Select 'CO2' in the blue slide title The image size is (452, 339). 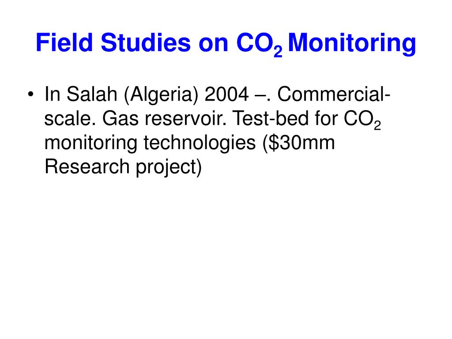tap(259, 44)
